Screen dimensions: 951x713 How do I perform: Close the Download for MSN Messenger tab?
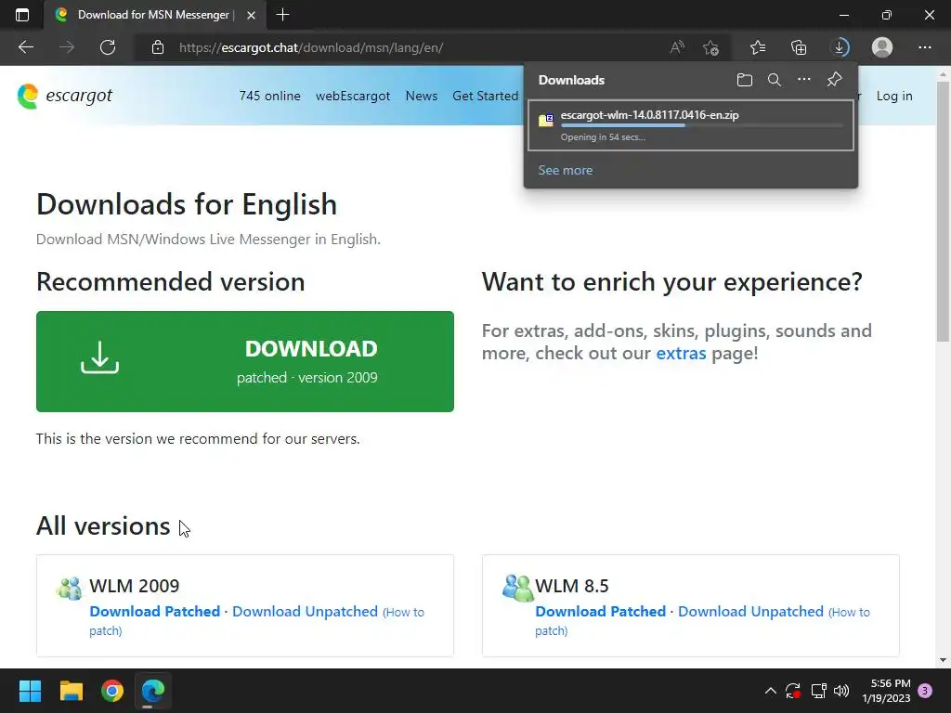pyautogui.click(x=251, y=15)
